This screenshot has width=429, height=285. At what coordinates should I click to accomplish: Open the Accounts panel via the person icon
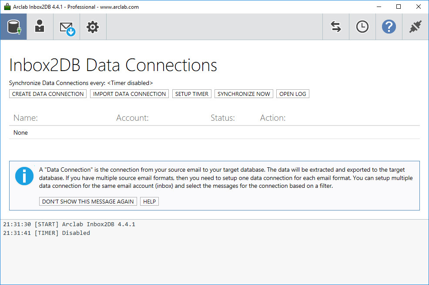(x=40, y=27)
